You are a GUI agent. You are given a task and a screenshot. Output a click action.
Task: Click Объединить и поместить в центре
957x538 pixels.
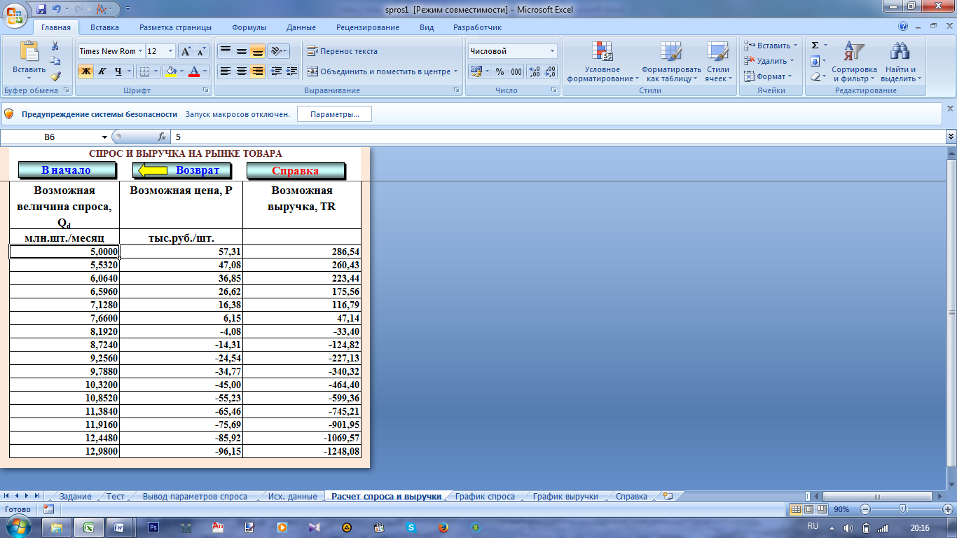[378, 71]
